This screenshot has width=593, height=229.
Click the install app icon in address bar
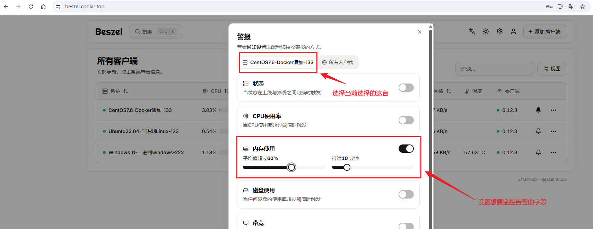point(560,7)
